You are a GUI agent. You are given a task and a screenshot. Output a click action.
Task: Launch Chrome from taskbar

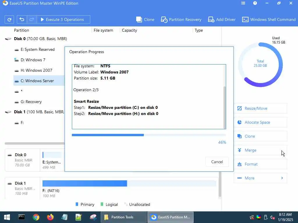click(36, 217)
